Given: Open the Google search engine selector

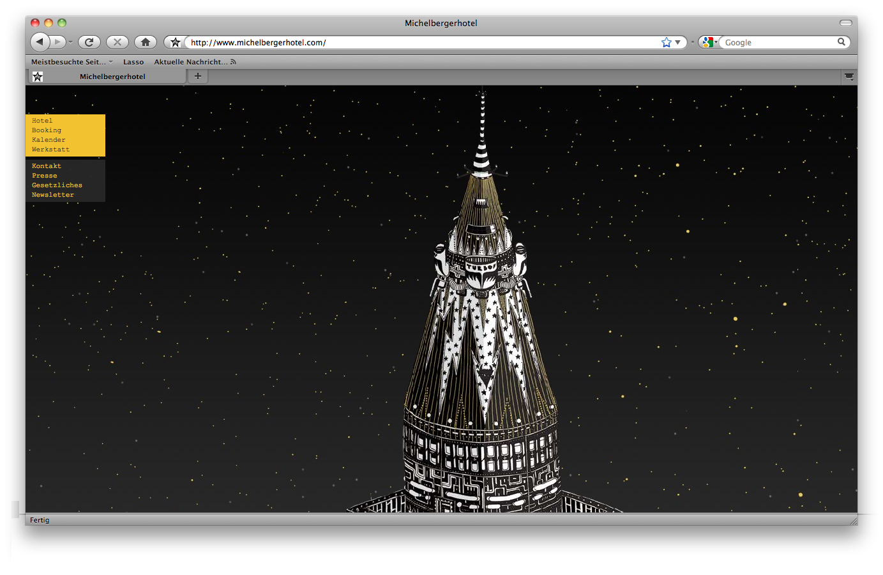Looking at the screenshot, I should (709, 42).
